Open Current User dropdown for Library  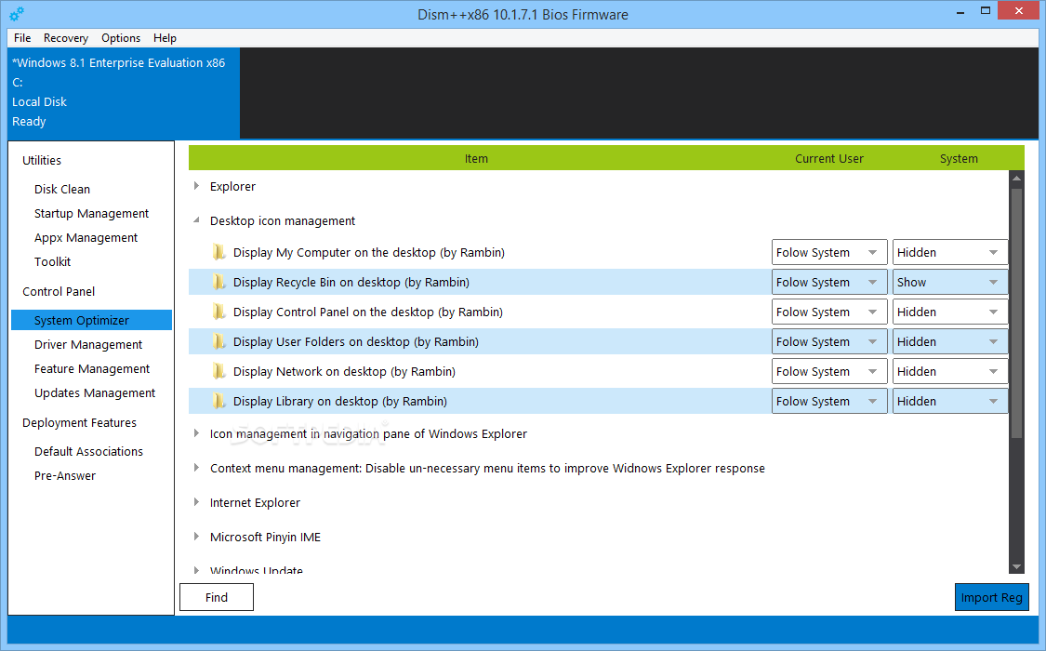coord(829,401)
